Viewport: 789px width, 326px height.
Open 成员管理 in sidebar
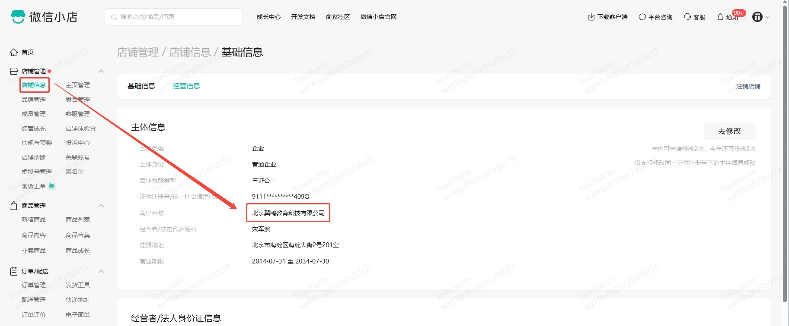click(x=34, y=114)
